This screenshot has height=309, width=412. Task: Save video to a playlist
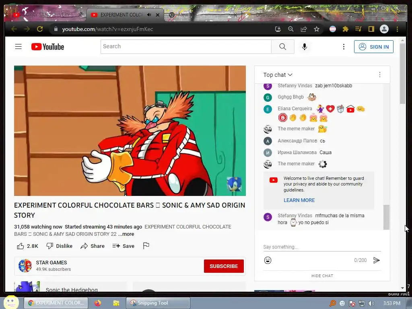(123, 246)
